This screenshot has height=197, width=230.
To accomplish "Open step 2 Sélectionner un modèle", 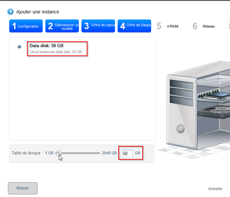I will [62, 26].
